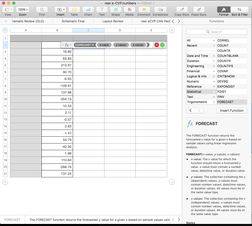Switch to Schematic Final sheet tab
Viewport: 252px width, 226px height.
(x=73, y=21)
